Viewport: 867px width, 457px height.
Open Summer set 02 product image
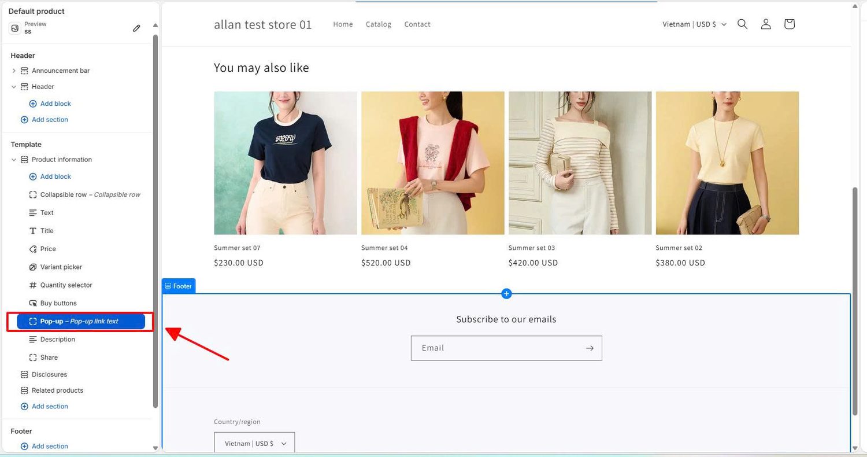[x=727, y=163]
